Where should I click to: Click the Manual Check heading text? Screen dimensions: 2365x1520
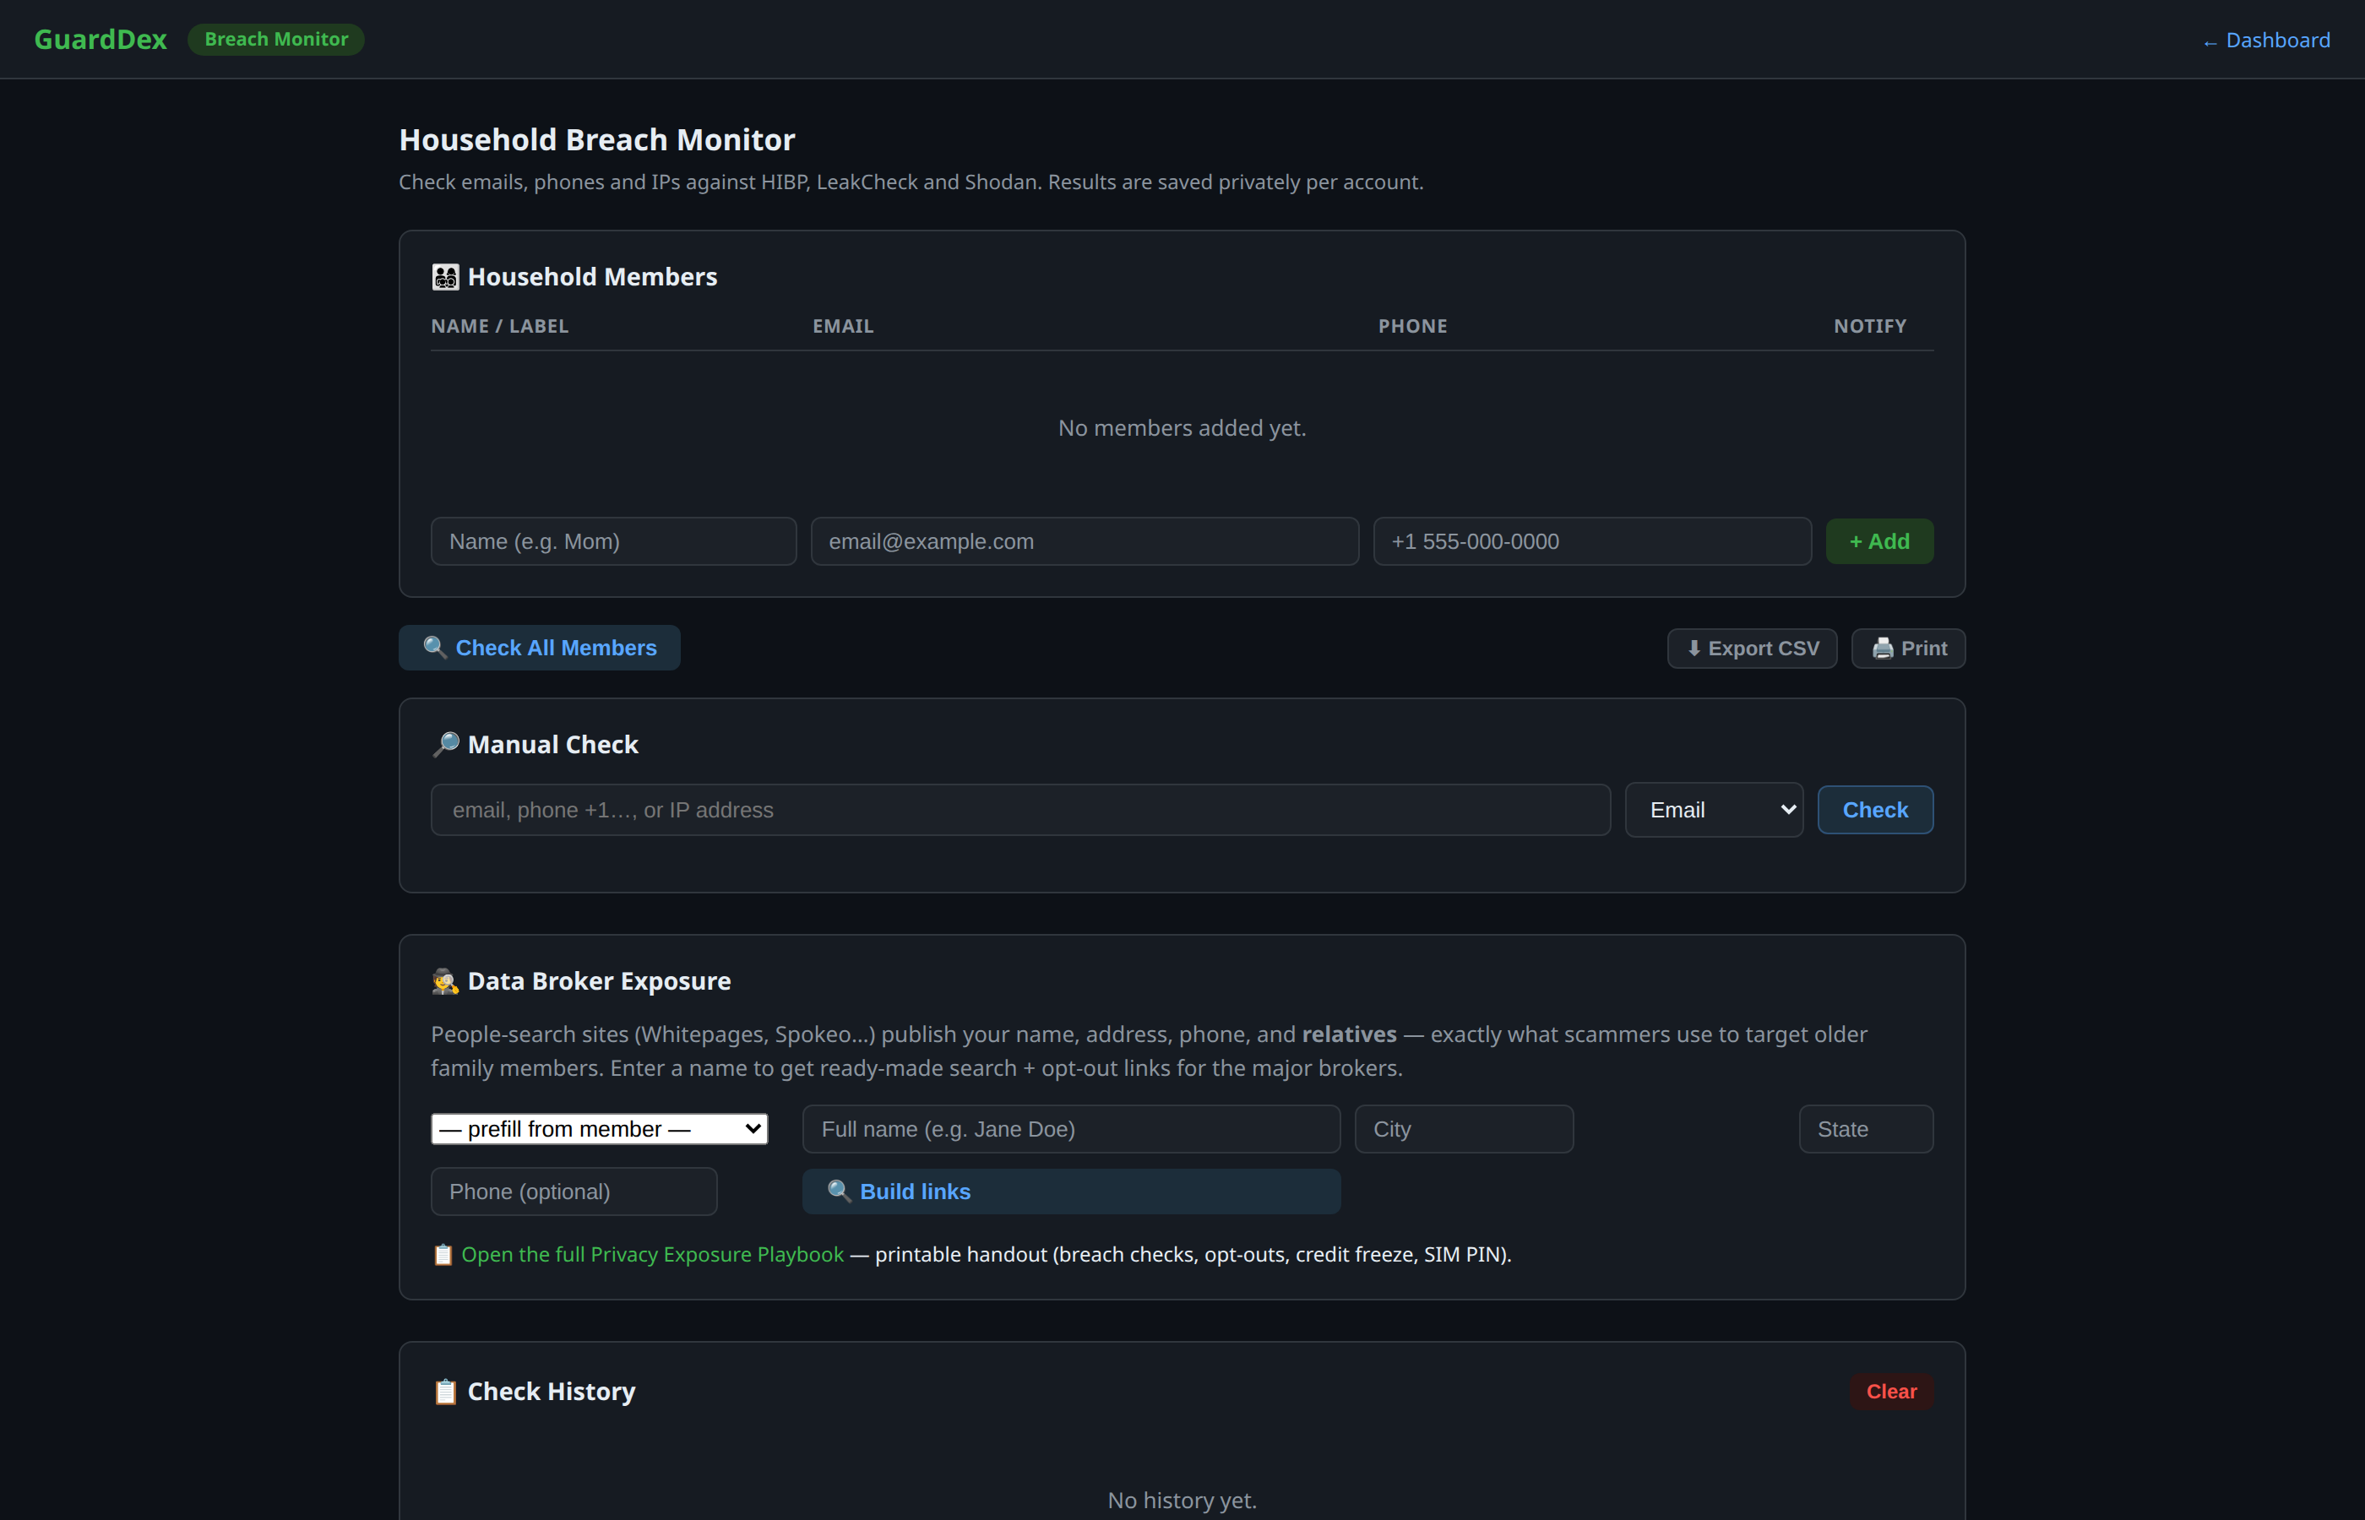(x=552, y=744)
